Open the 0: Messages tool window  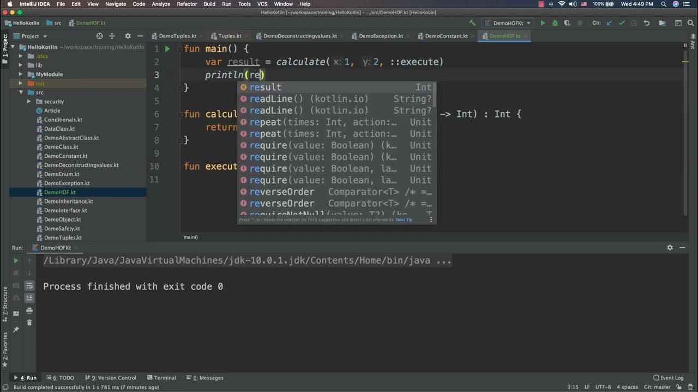coord(205,378)
